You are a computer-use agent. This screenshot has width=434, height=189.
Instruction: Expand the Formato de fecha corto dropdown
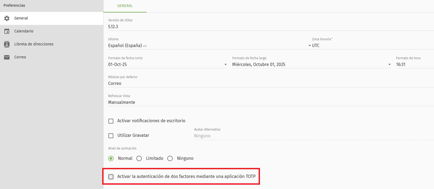coord(167,65)
